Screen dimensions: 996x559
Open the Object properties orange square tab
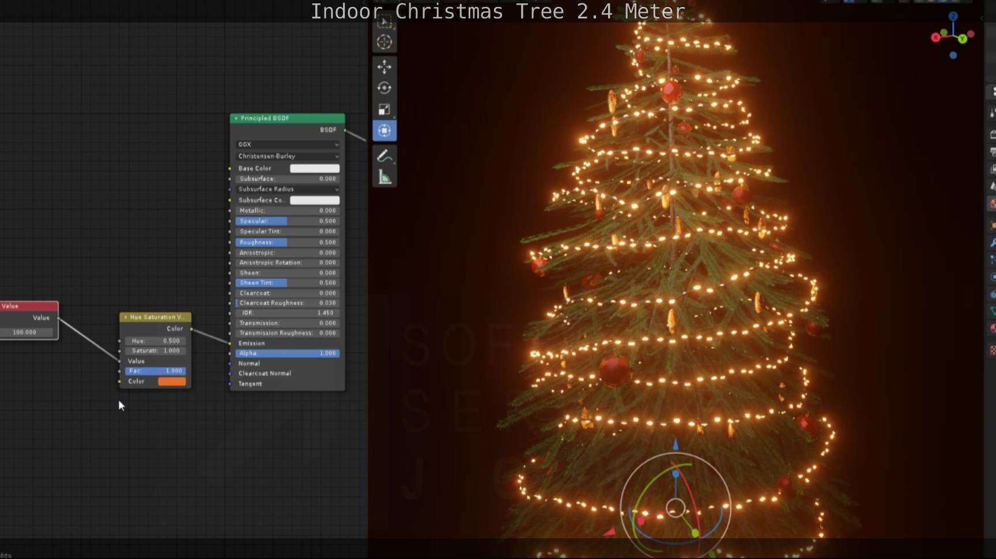993,225
